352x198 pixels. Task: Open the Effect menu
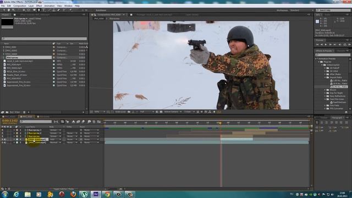(x=39, y=6)
